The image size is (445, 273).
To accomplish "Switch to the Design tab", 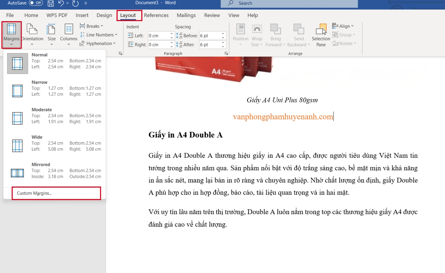I will (x=104, y=15).
